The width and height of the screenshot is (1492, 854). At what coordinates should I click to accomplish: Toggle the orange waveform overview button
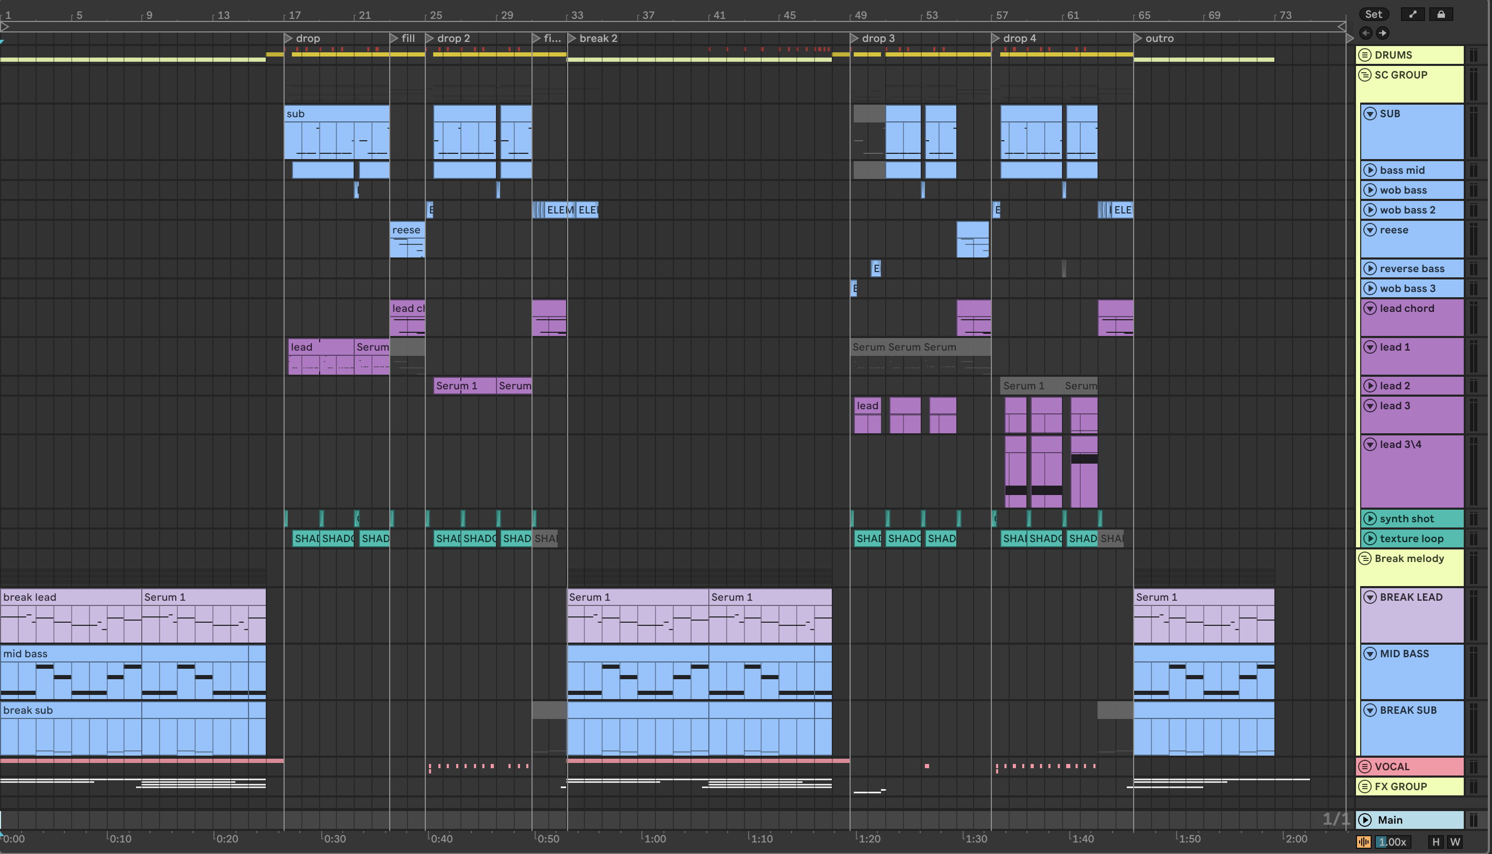click(x=1364, y=842)
